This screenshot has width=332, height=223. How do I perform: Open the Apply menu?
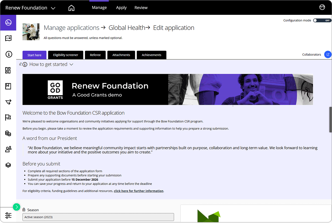coord(121,8)
